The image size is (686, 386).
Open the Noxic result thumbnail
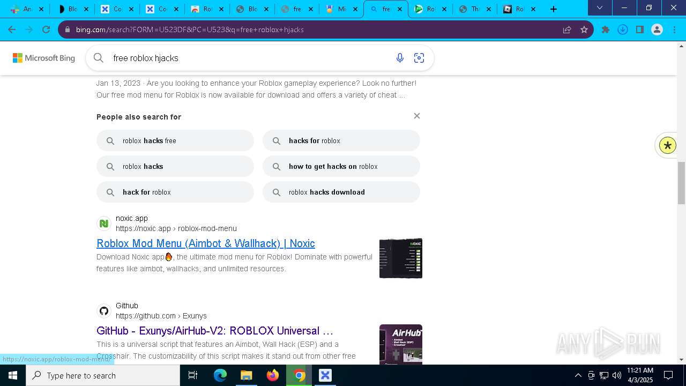click(x=401, y=258)
